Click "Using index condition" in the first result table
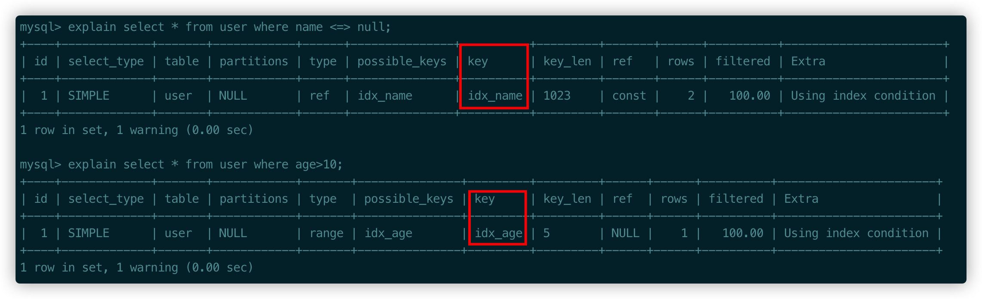The width and height of the screenshot is (982, 299). coord(863,96)
